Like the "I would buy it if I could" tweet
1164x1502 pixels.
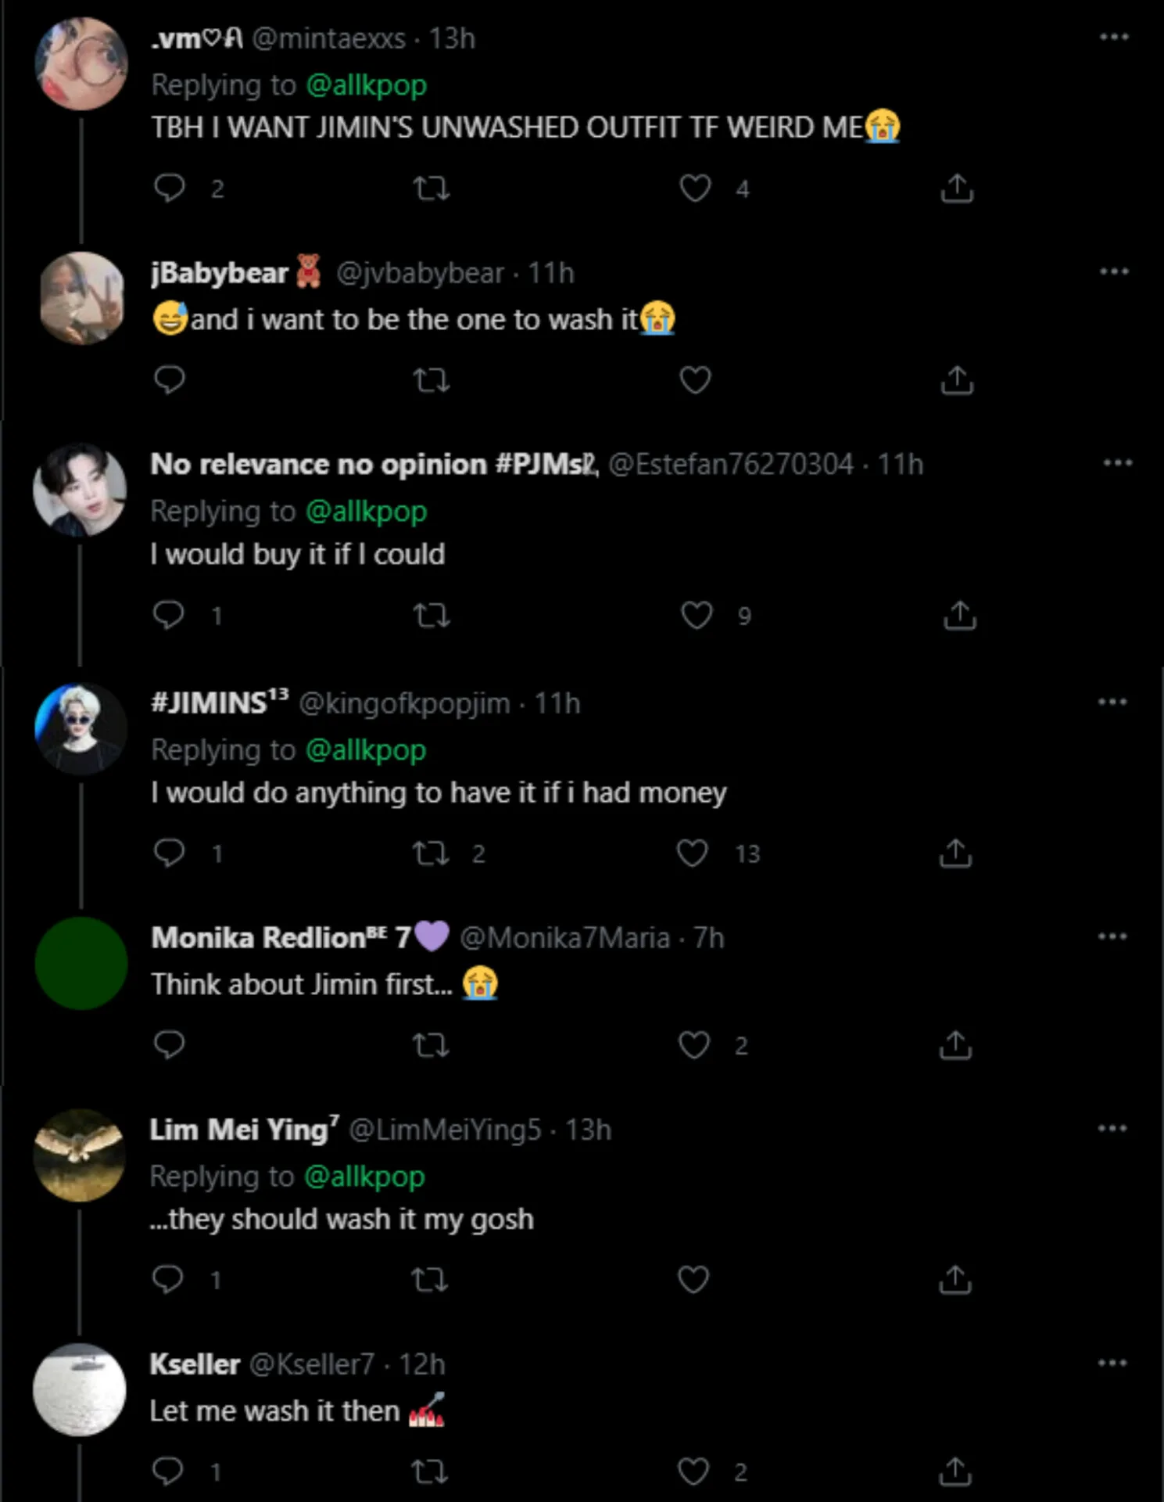point(696,616)
